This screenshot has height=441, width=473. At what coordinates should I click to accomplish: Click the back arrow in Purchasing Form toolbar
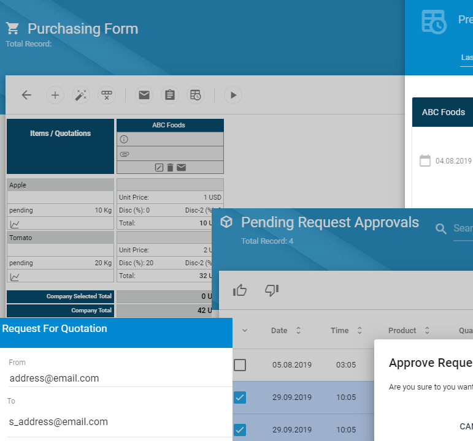click(26, 95)
